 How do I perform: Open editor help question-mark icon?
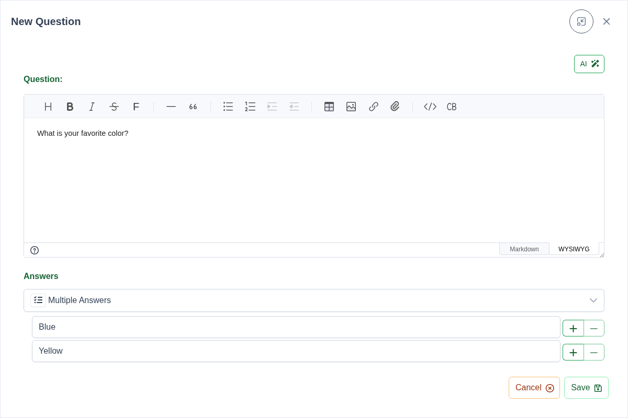click(x=35, y=250)
